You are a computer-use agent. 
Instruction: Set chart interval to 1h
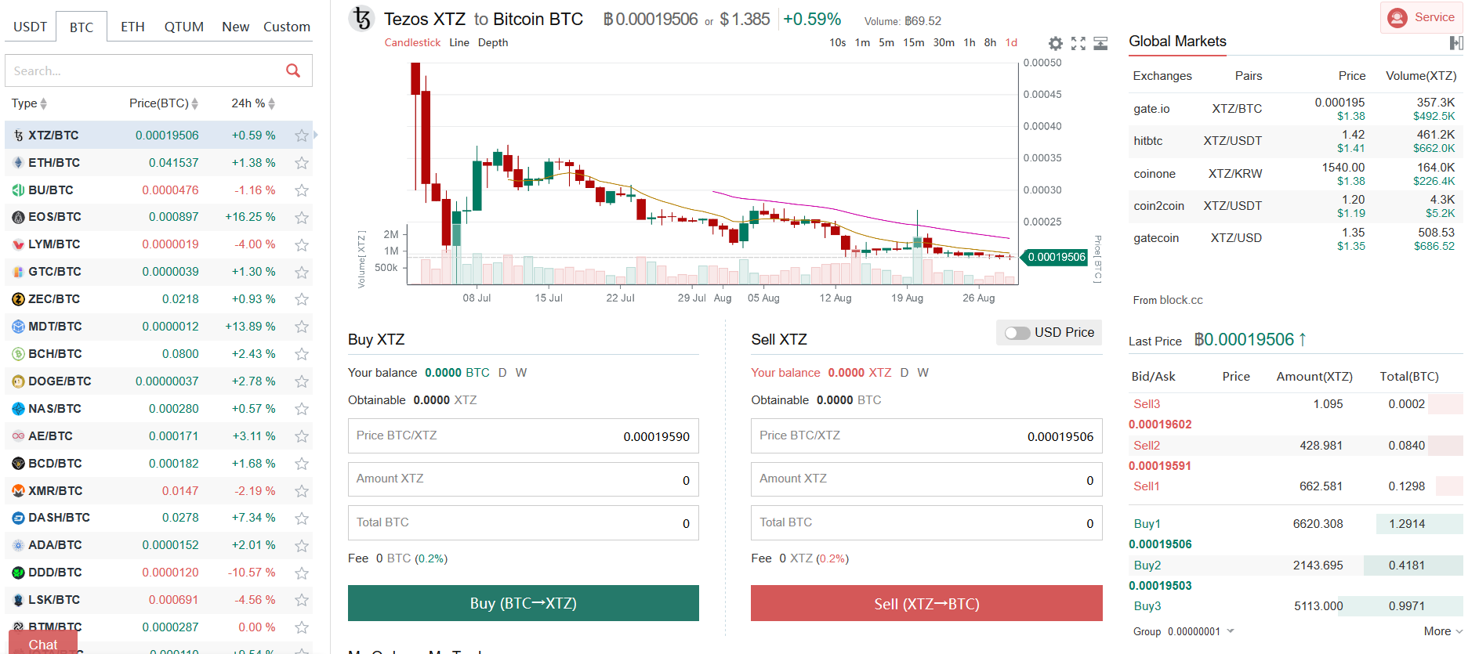pyautogui.click(x=970, y=43)
